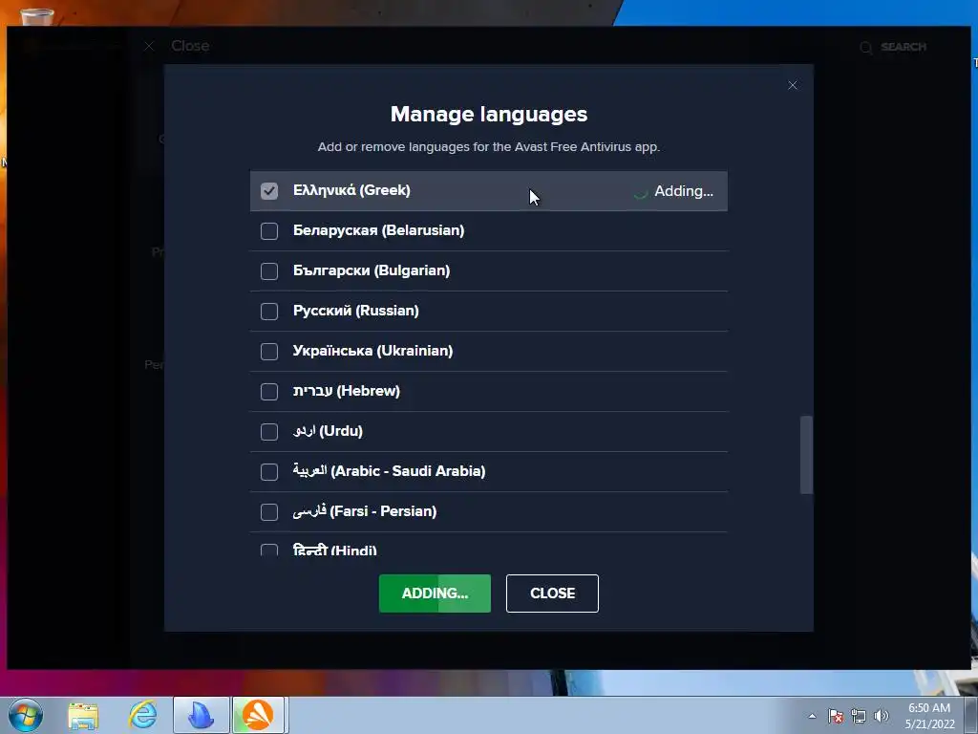Viewport: 978px width, 734px height.
Task: Open the volume speaker tray icon
Action: pos(881,716)
